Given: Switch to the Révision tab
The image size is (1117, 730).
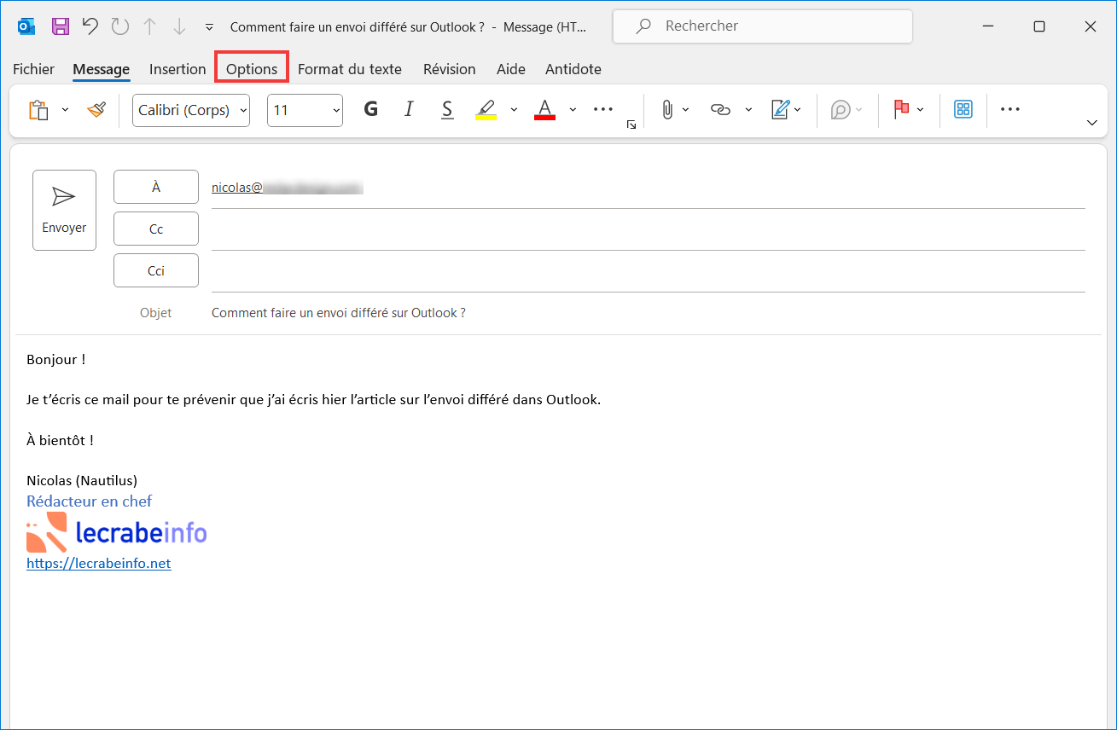Looking at the screenshot, I should point(450,69).
